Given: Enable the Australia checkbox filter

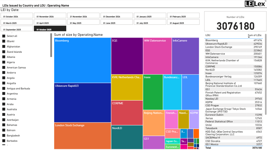Looking at the screenshot, I should click(4, 110).
